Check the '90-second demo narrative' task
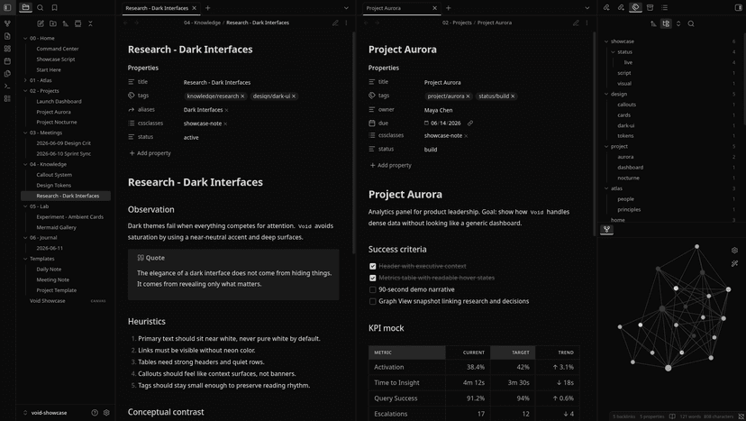The image size is (746, 421). click(x=372, y=289)
